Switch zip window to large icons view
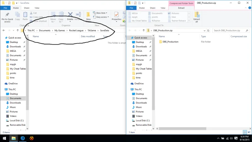Image resolution: width=252 pixels, height=142 pixels. tap(249, 132)
